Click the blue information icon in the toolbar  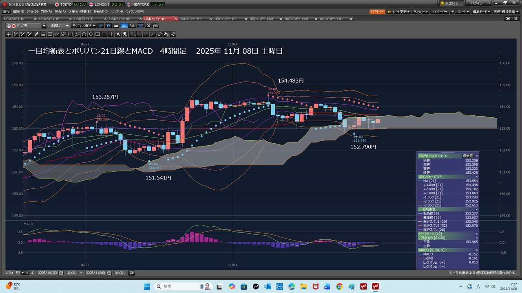click(108, 26)
